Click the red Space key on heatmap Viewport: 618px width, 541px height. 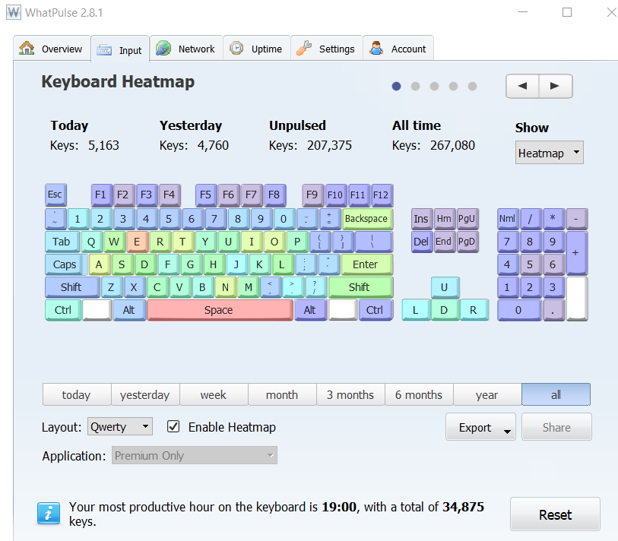point(220,310)
